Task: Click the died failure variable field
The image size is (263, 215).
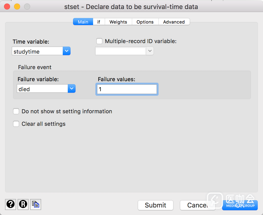Action: pos(42,89)
